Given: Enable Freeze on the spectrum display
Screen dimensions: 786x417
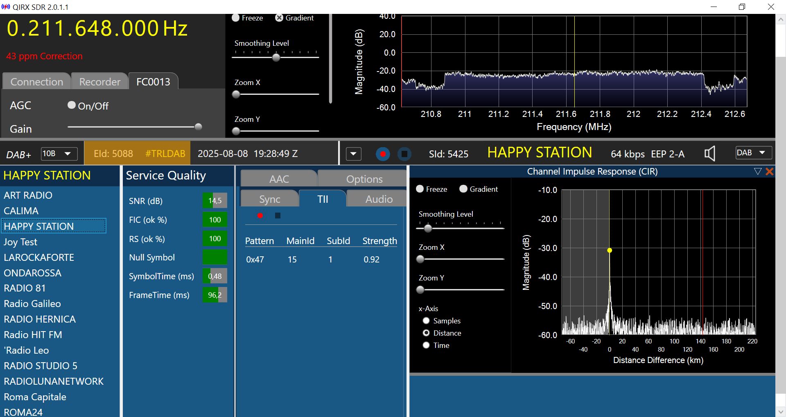Looking at the screenshot, I should pyautogui.click(x=236, y=18).
